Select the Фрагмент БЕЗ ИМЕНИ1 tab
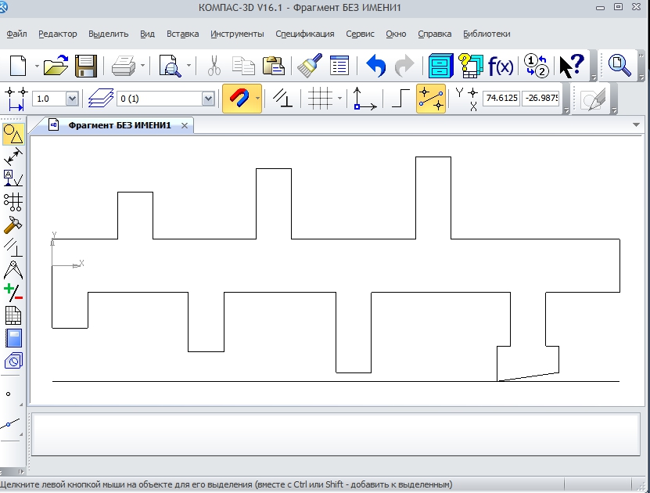 (x=120, y=125)
